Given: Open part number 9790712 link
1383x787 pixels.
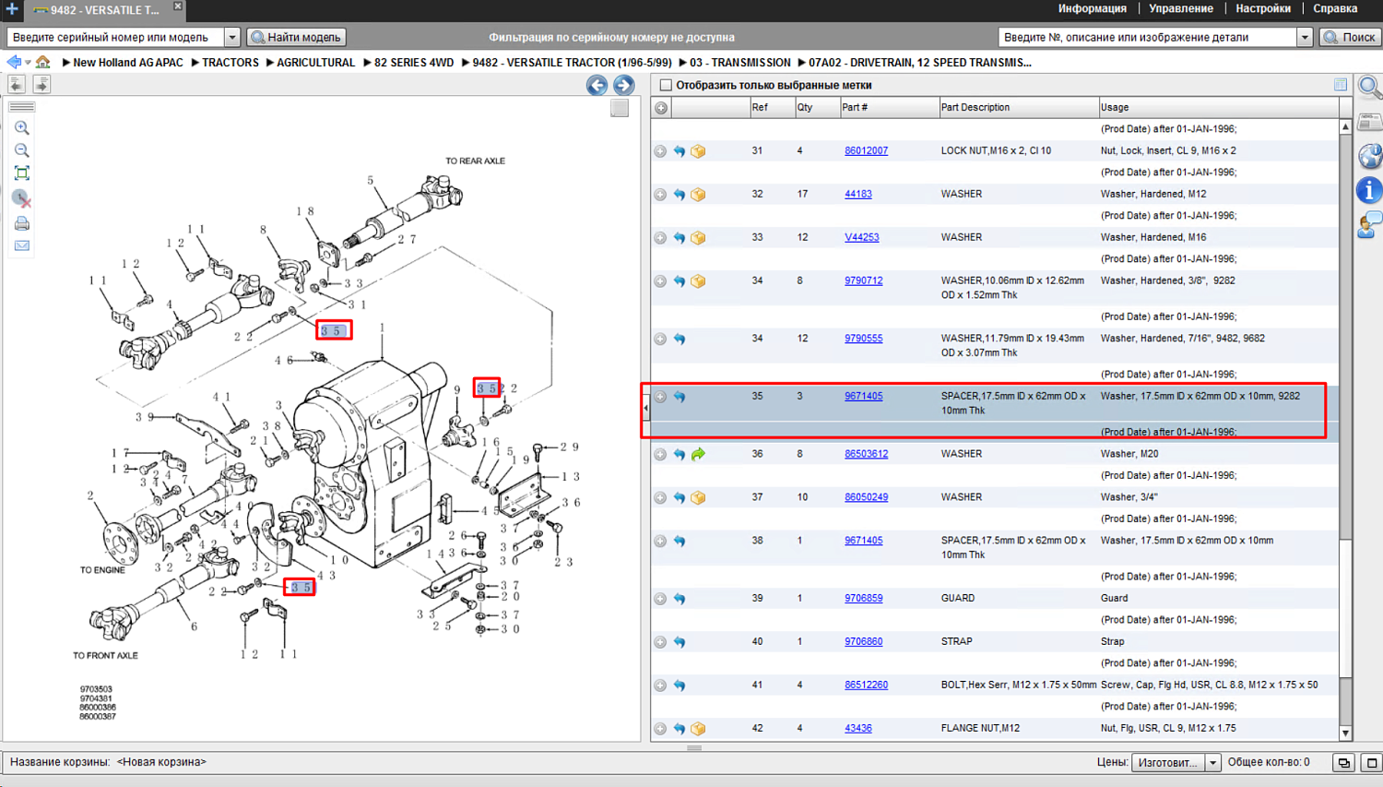Looking at the screenshot, I should (863, 281).
